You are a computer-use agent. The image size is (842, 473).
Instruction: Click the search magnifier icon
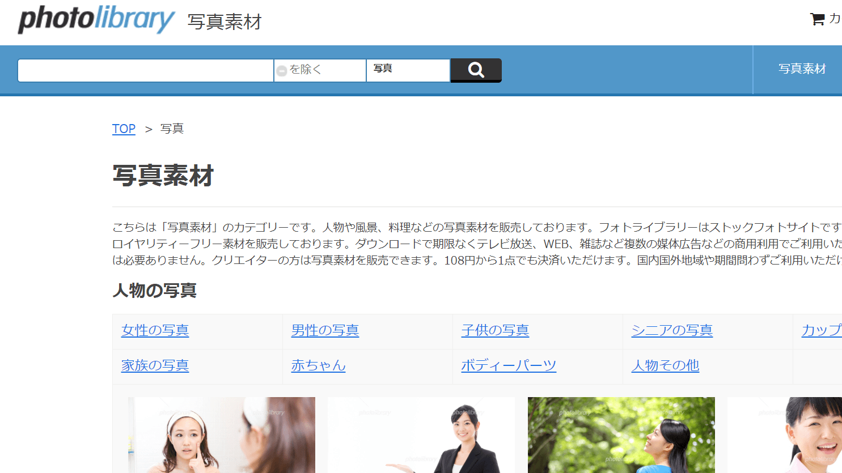[x=475, y=70]
